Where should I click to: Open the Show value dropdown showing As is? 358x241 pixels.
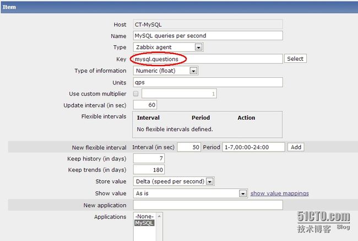tap(190, 194)
